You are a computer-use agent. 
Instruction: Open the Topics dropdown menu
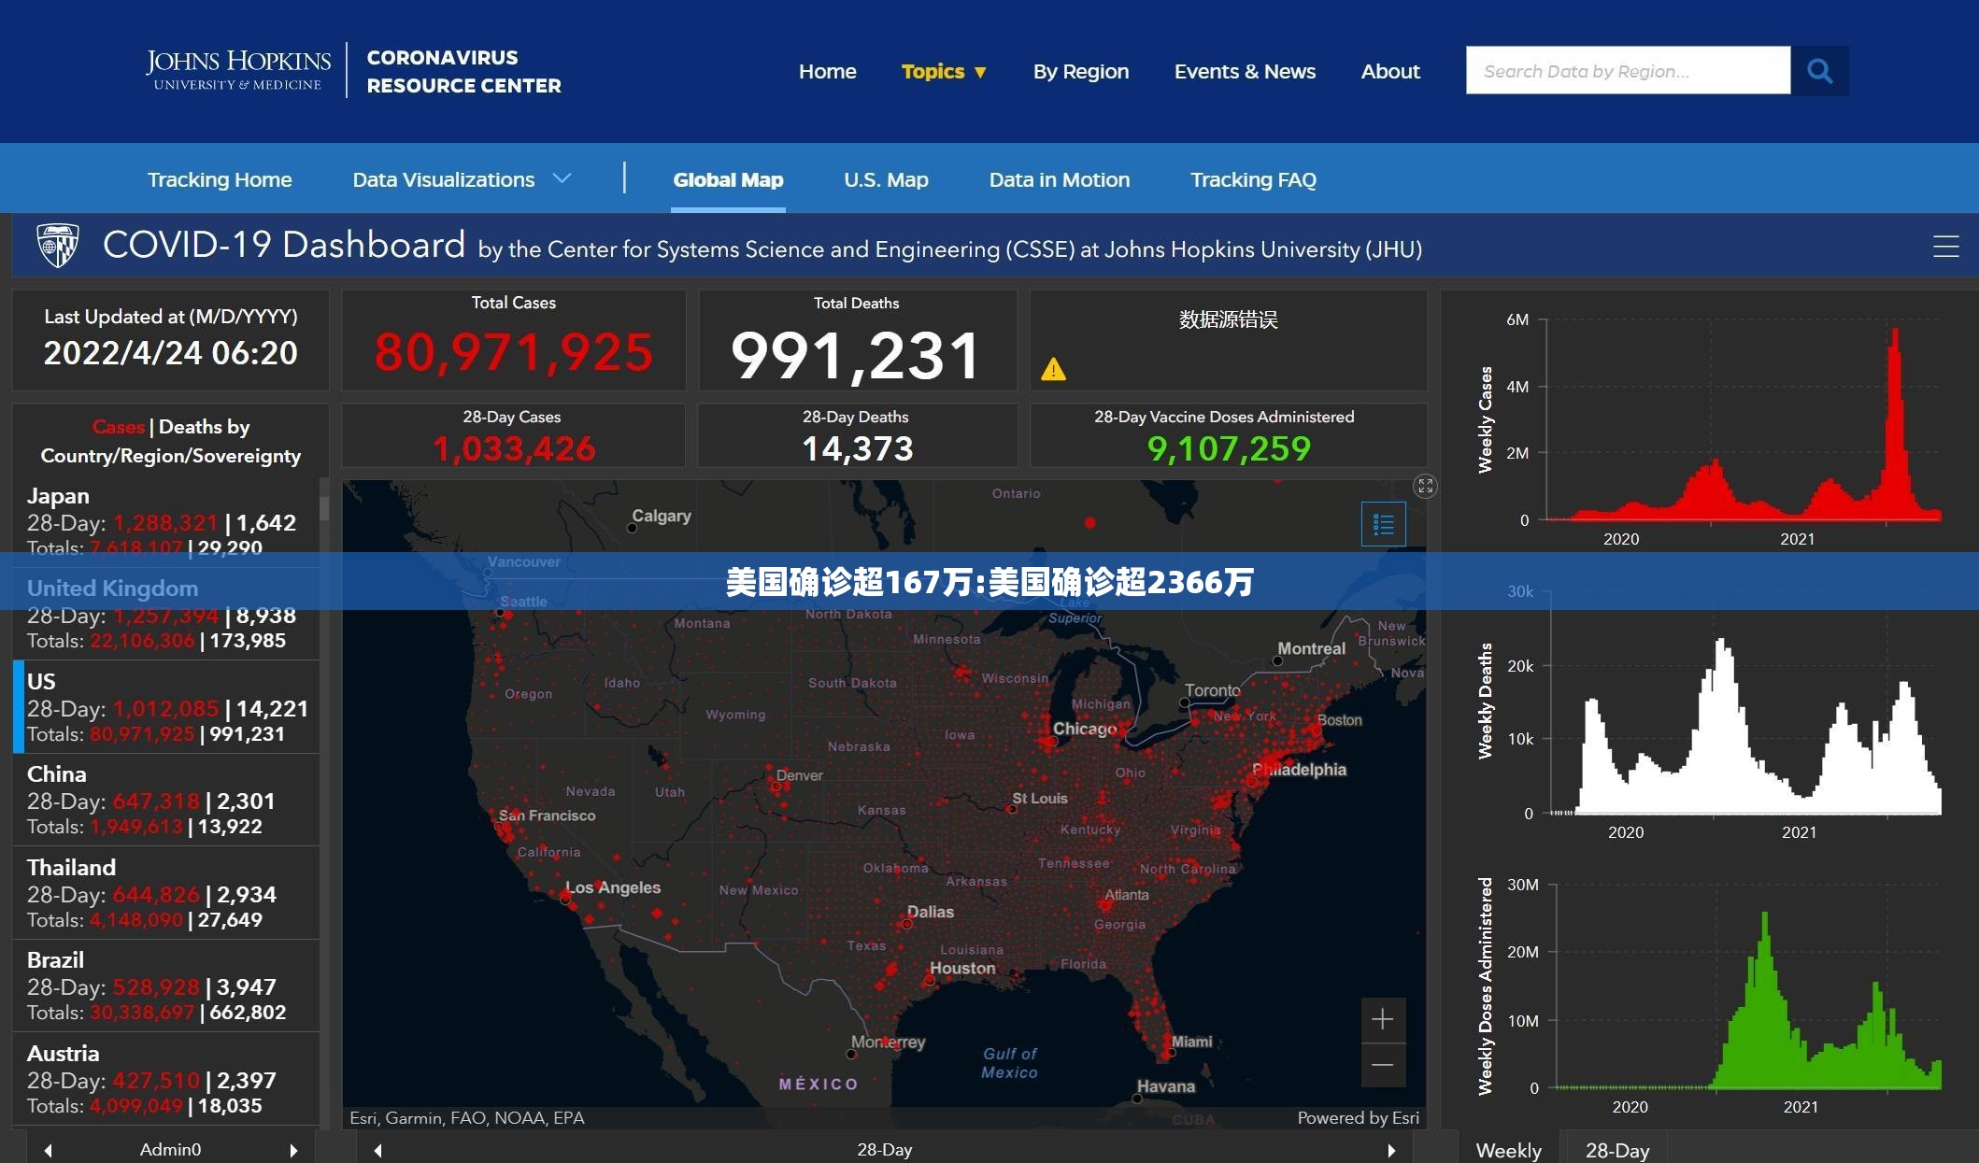click(944, 71)
